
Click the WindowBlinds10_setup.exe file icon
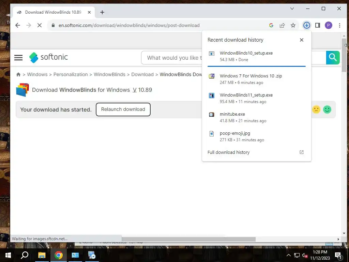coord(211,54)
